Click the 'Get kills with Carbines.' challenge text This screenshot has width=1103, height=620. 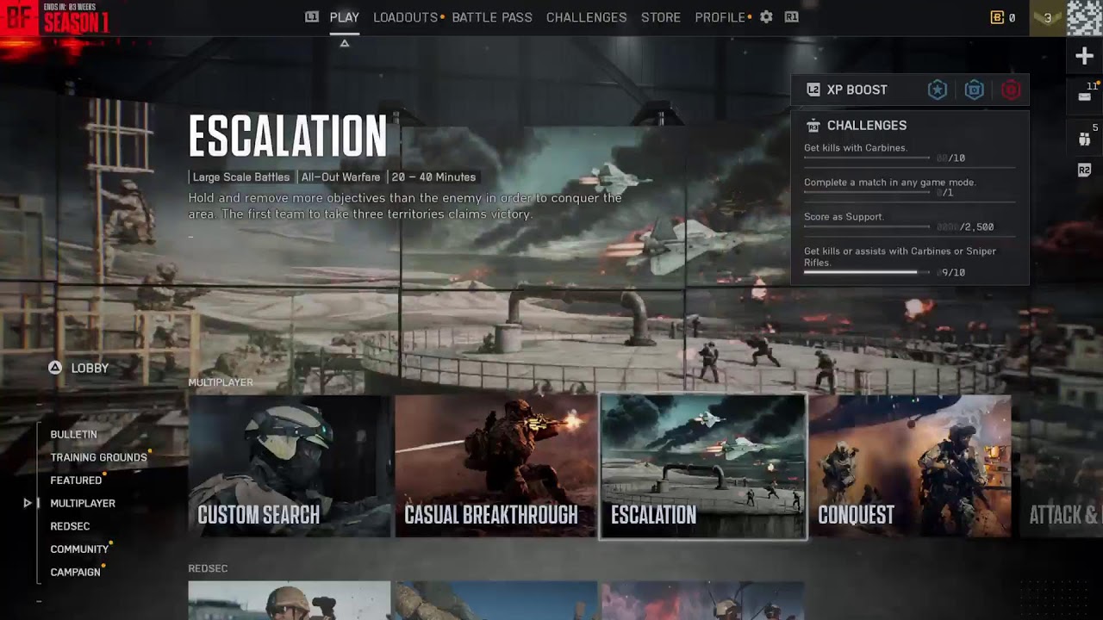pos(856,148)
